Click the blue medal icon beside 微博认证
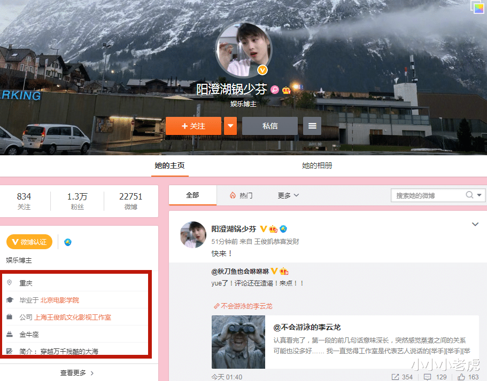 tap(68, 242)
